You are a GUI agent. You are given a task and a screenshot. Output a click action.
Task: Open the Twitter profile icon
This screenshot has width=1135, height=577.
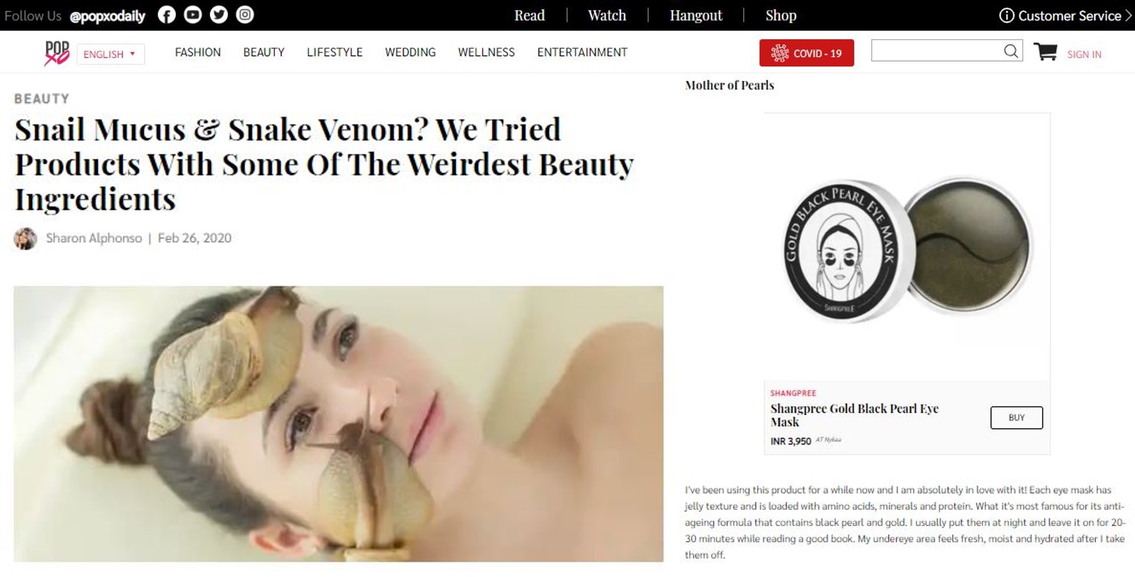219,15
